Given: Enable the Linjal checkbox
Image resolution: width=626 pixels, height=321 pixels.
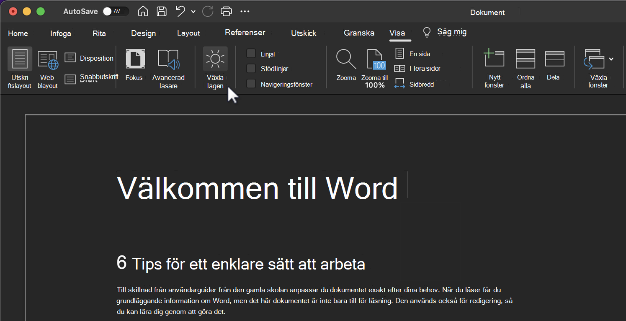Looking at the screenshot, I should pos(251,54).
